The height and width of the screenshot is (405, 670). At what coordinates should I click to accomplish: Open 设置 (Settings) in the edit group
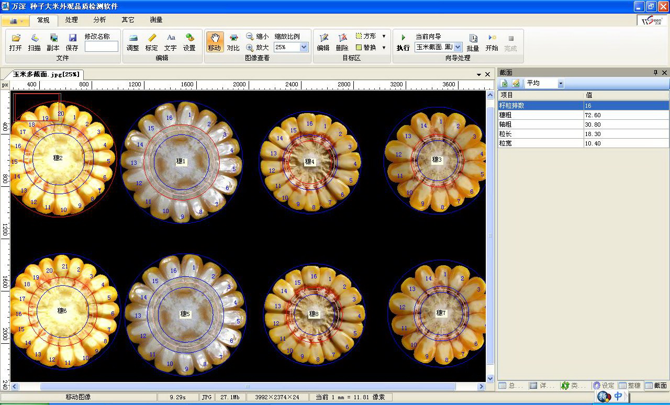pyautogui.click(x=189, y=38)
